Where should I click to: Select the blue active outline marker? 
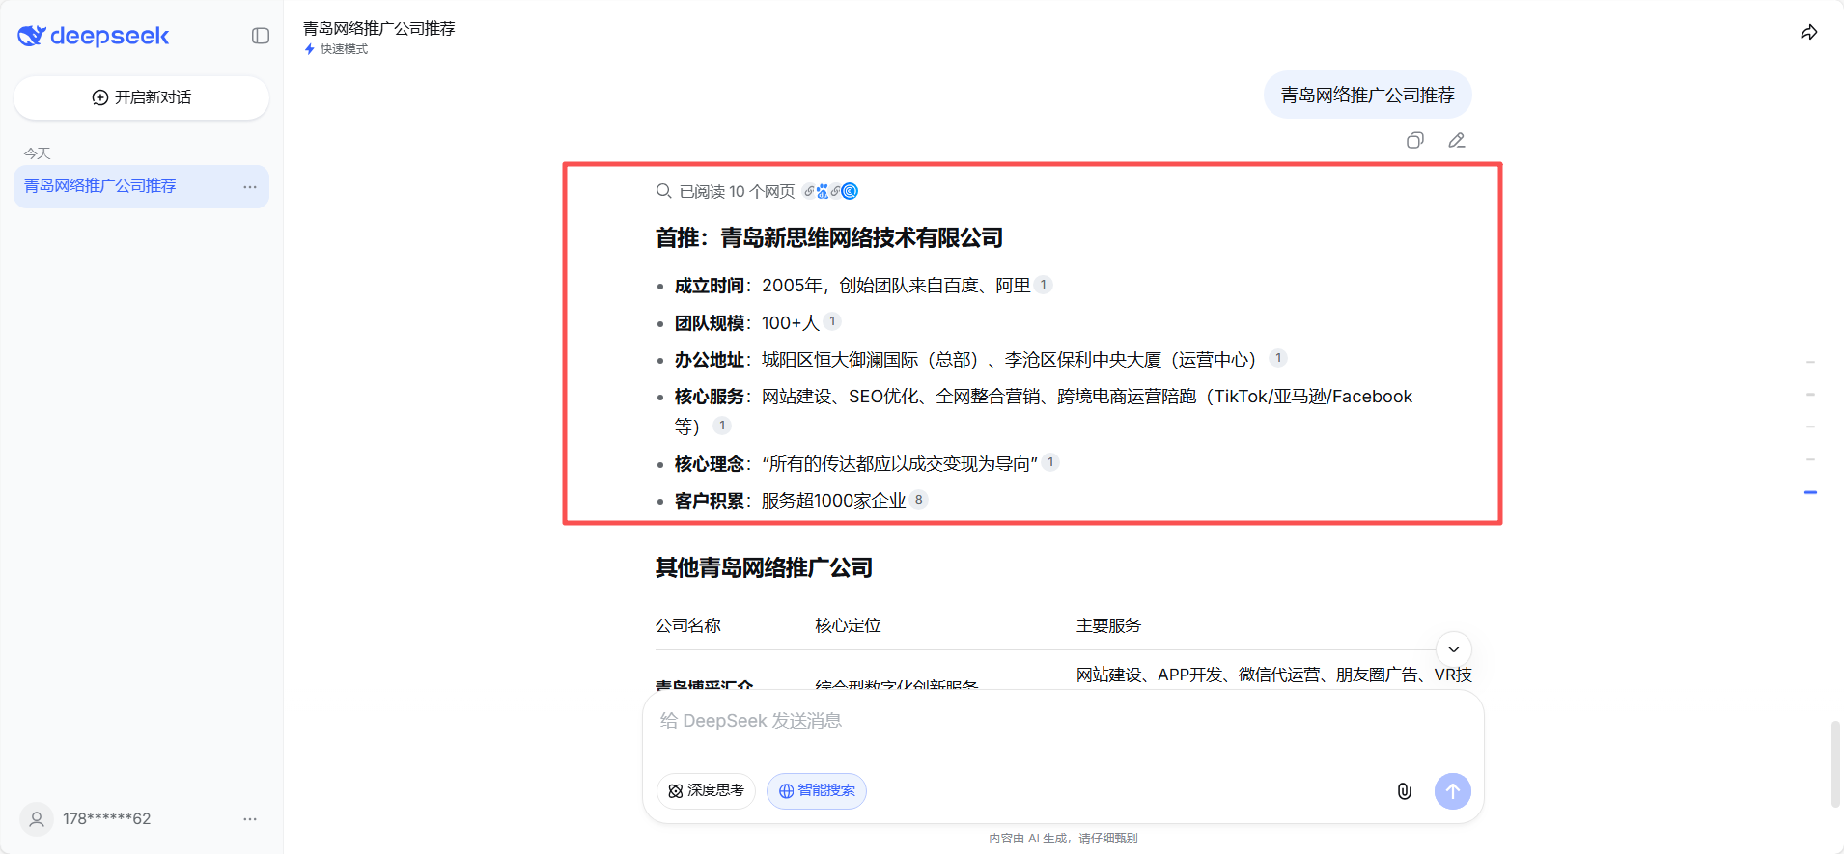(x=1810, y=492)
